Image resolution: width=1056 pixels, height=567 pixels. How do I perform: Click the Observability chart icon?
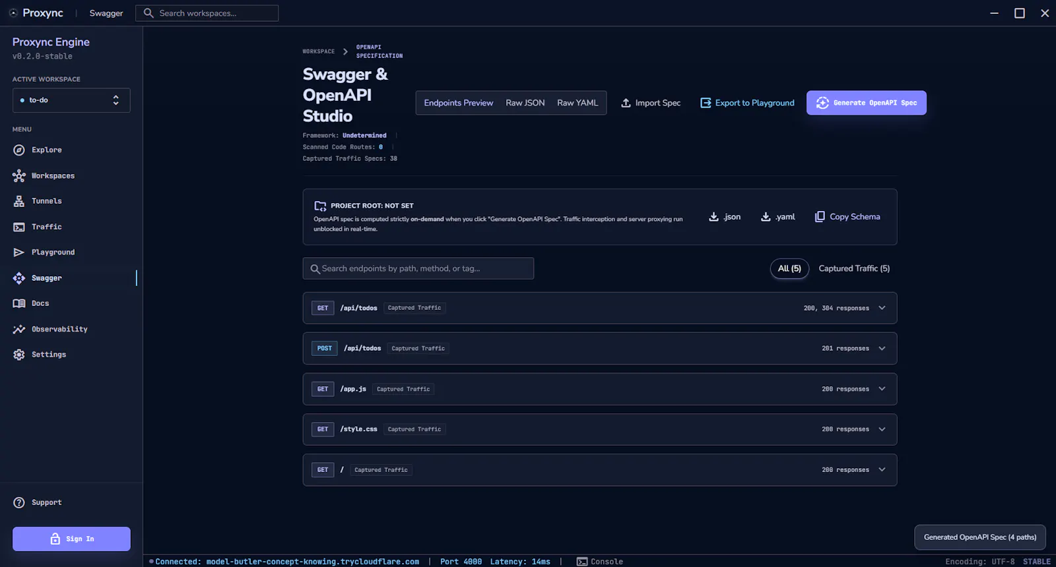(x=19, y=329)
